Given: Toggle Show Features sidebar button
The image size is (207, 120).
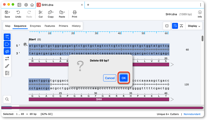Looking at the screenshot, I should click(7, 44).
